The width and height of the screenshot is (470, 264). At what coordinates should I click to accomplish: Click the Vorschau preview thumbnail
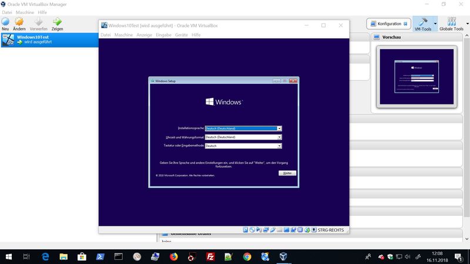[417, 77]
